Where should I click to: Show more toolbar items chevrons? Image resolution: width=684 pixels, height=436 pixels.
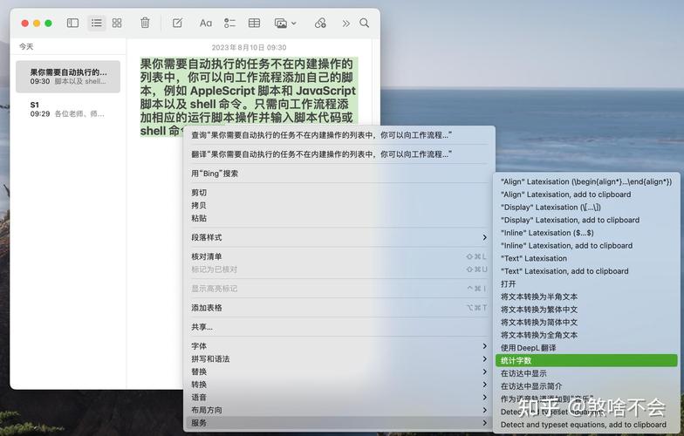(x=345, y=23)
